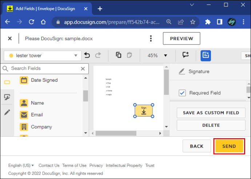The image size is (251, 179).
Task: Add the Email field
Action: (31, 115)
